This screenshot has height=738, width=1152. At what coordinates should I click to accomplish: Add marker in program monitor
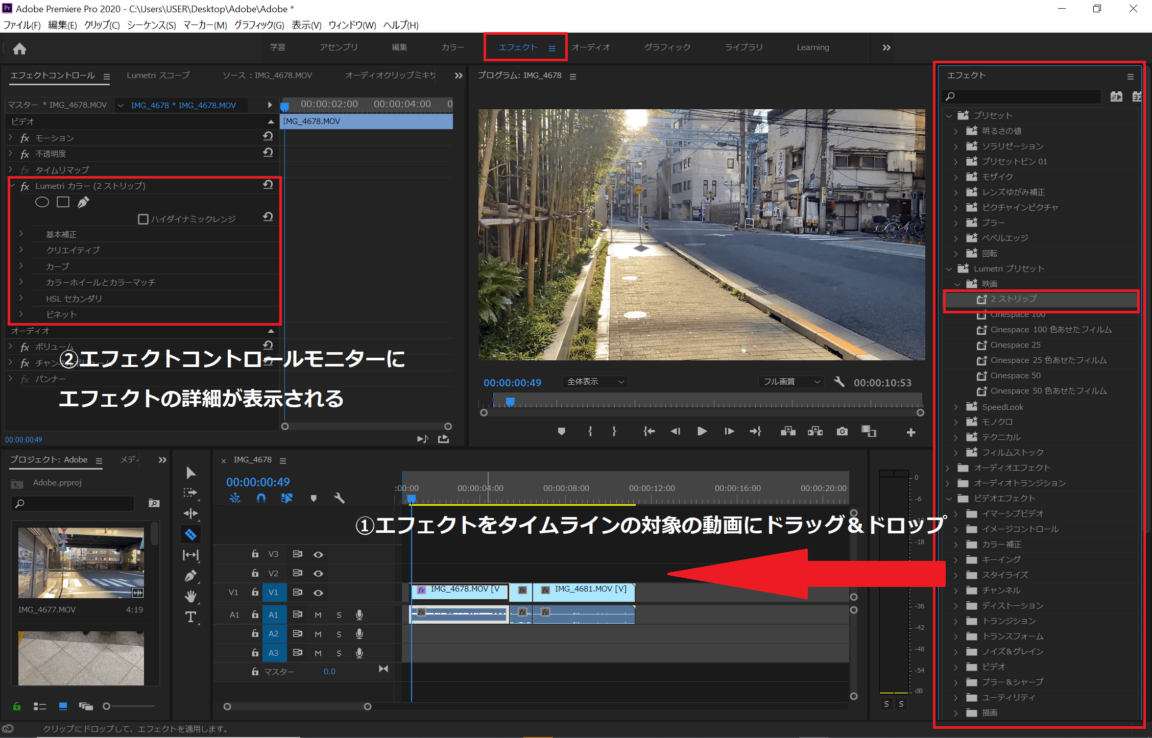tap(561, 431)
